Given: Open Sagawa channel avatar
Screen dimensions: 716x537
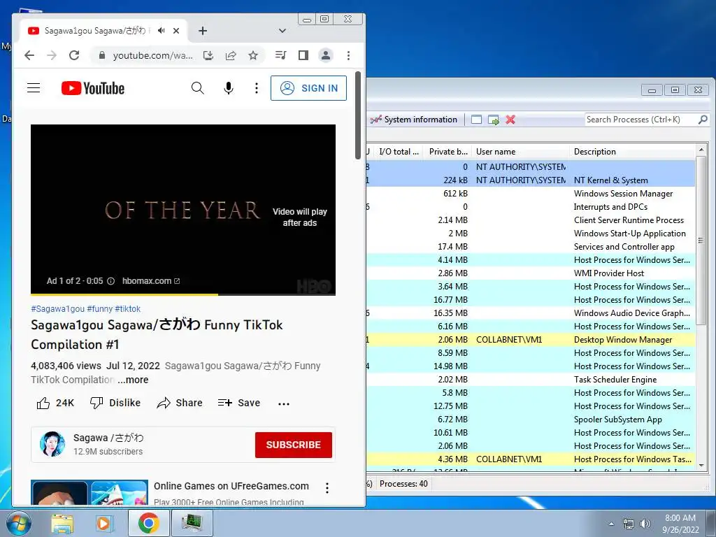Looking at the screenshot, I should coord(52,444).
